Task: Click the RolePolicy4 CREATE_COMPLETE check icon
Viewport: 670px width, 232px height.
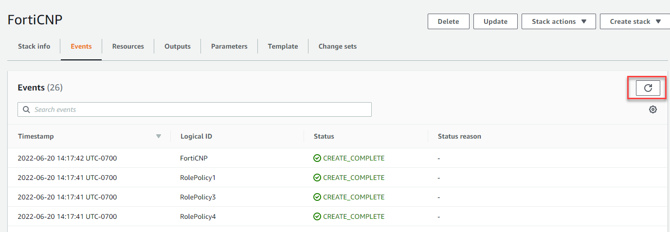Action: (x=317, y=216)
